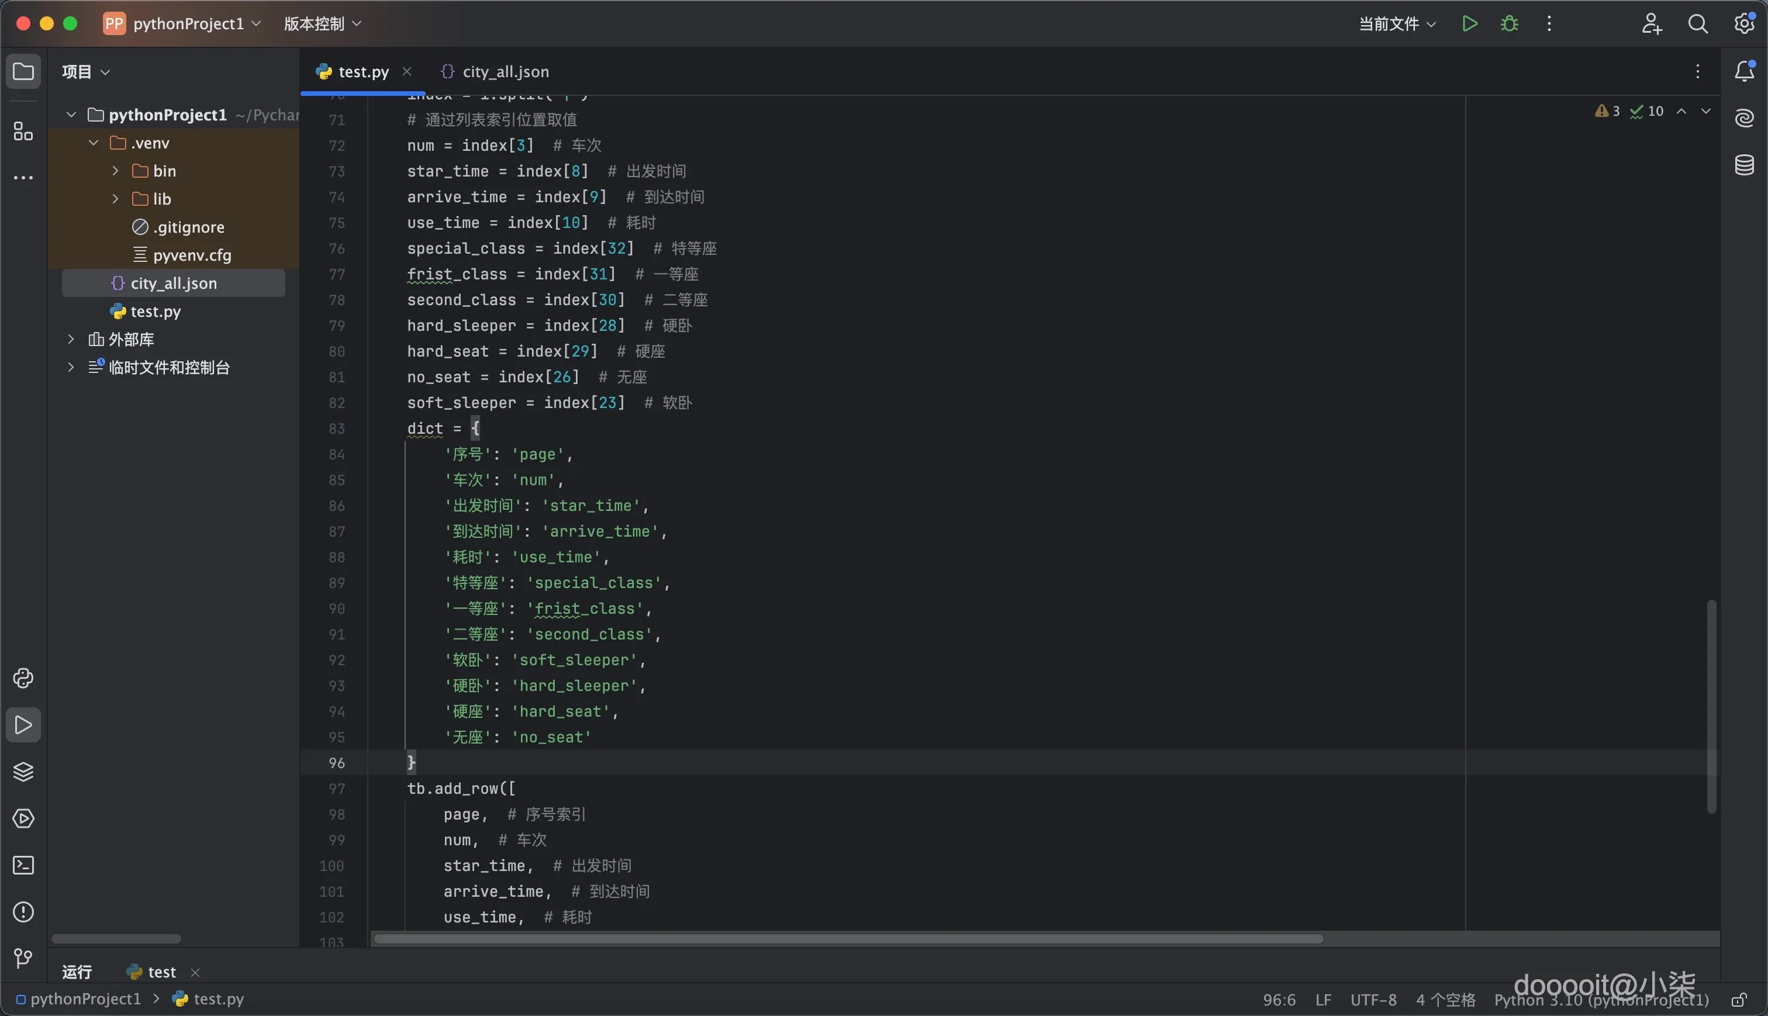Open the AI Assistant panel
The width and height of the screenshot is (1768, 1016).
[1744, 118]
